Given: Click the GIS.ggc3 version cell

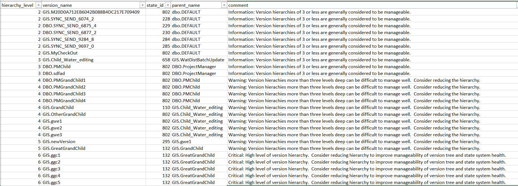Looking at the screenshot, I should tap(94, 169).
